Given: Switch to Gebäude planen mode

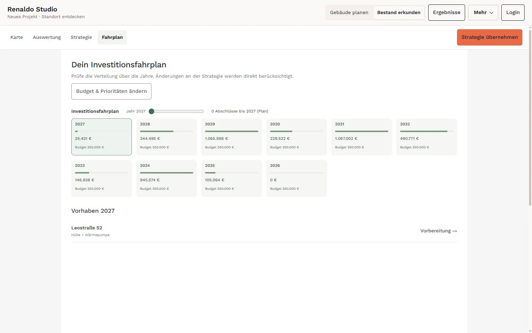Looking at the screenshot, I should tap(349, 13).
